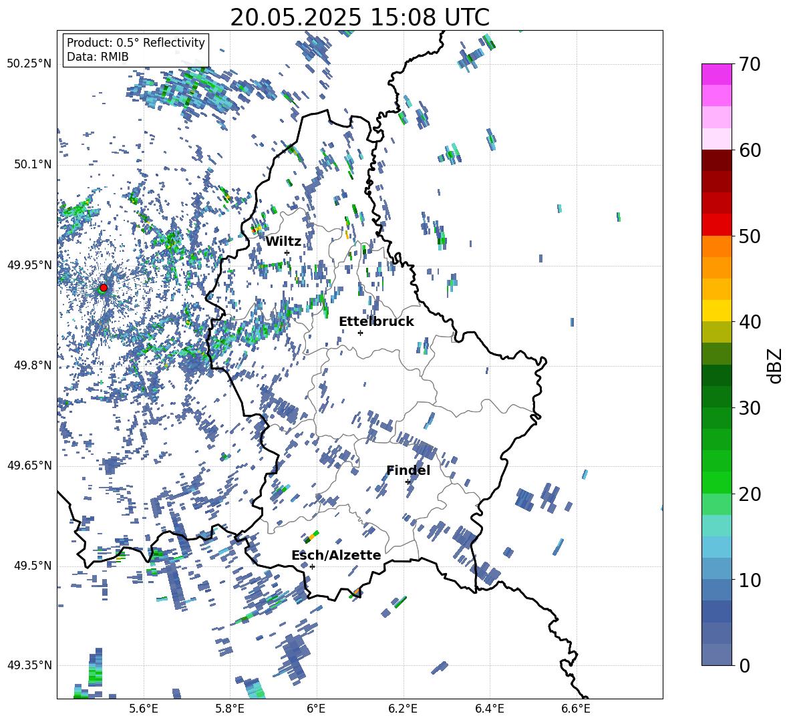Click the colorbar tick label 20
This screenshot has height=722, width=791.
click(750, 494)
